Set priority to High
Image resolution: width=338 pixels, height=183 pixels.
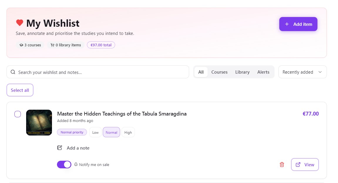(x=128, y=132)
